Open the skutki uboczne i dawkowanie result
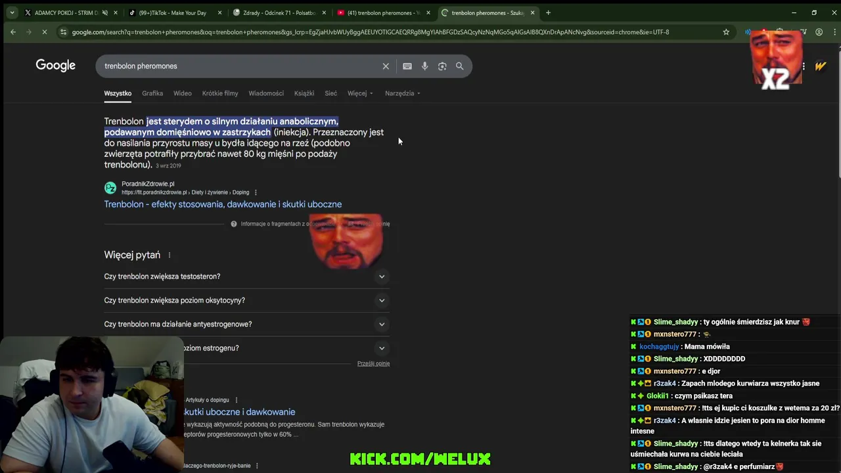Image resolution: width=841 pixels, height=473 pixels. coord(239,412)
